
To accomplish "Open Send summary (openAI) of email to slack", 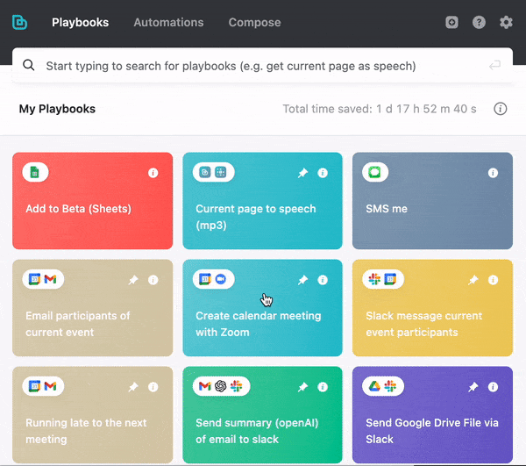I will 262,414.
